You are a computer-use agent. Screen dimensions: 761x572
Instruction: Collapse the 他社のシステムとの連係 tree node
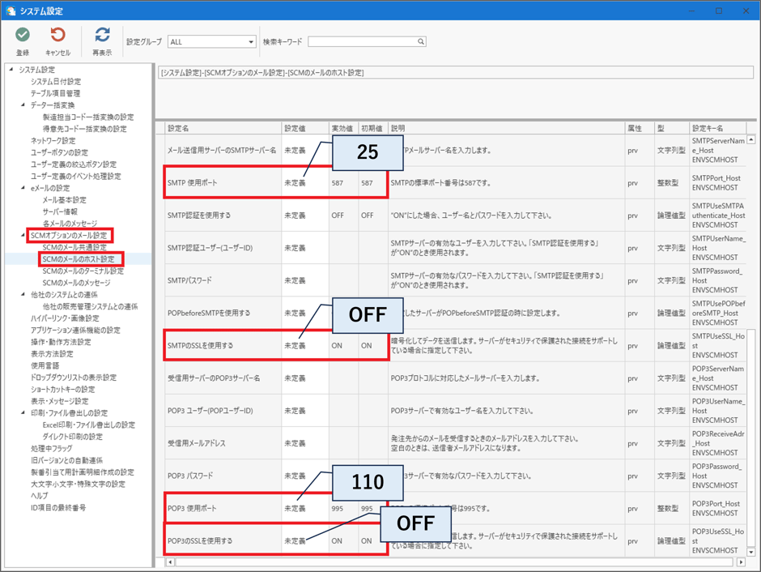(x=23, y=295)
